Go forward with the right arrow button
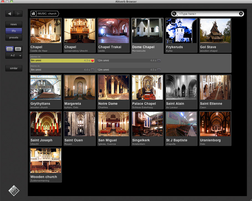252x201 pixels. (18, 14)
